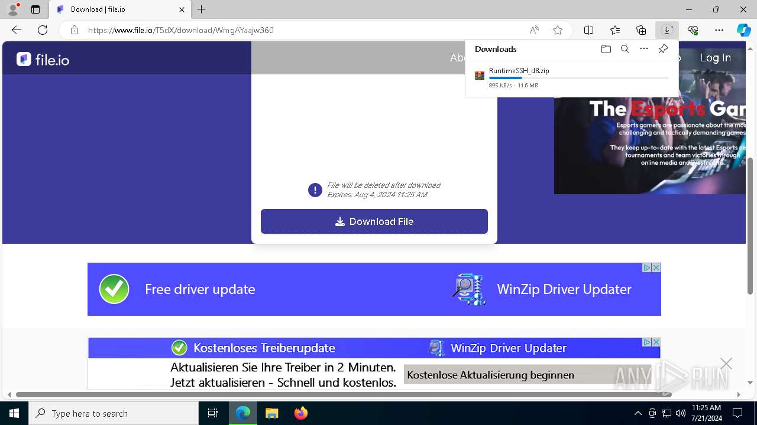Launch Firefox from taskbar

(x=301, y=413)
